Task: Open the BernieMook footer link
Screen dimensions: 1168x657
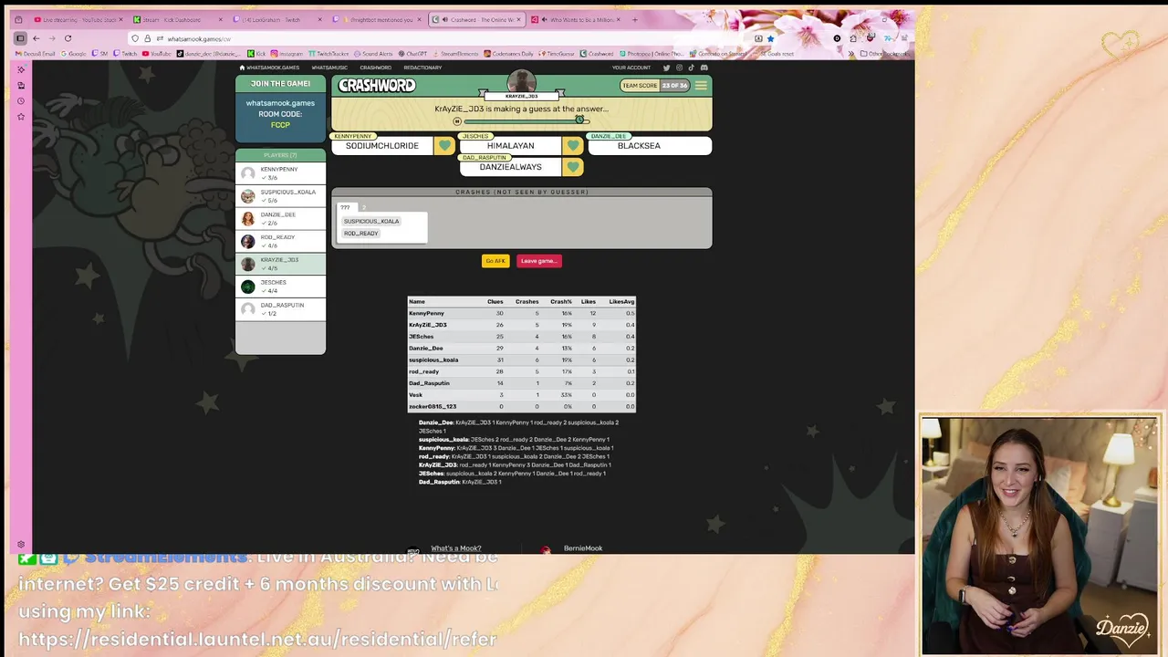Action: click(x=583, y=548)
